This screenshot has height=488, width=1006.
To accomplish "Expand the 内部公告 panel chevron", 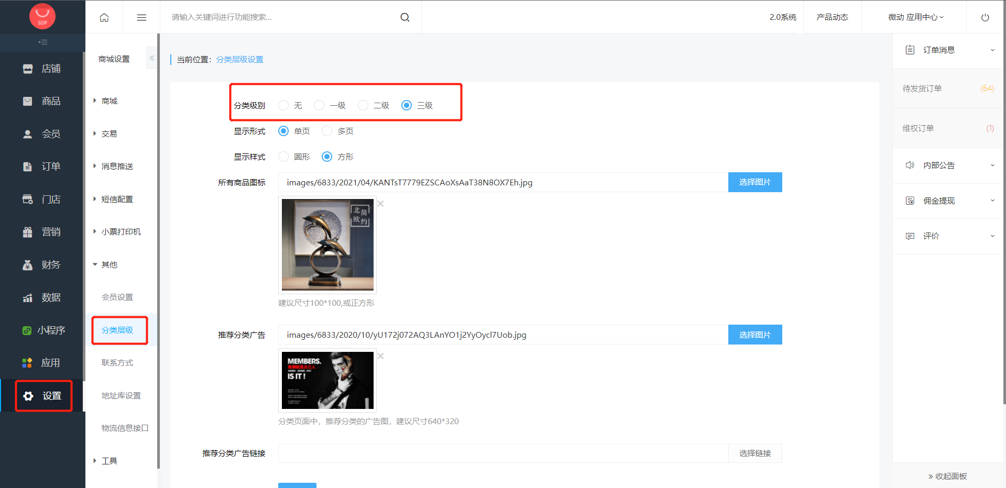I will (x=992, y=165).
